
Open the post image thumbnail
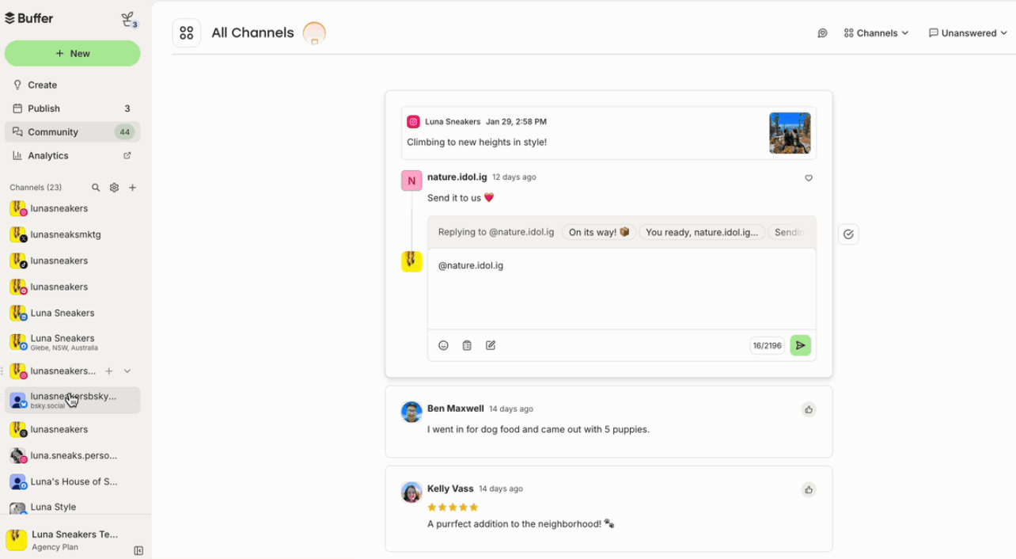pyautogui.click(x=790, y=133)
